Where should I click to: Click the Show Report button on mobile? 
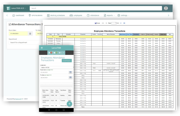tap(67, 61)
